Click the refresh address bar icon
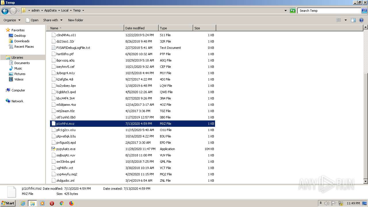Image resolution: width=368 pixels, height=207 pixels. tap(293, 11)
